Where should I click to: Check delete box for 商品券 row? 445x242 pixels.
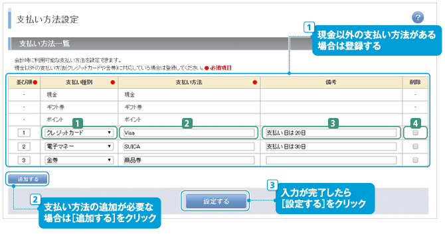pyautogui.click(x=415, y=160)
